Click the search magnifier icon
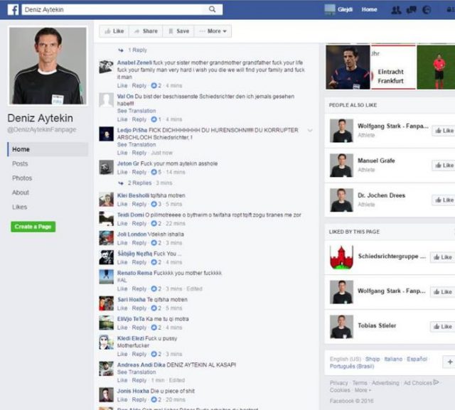Image resolution: width=455 pixels, height=410 pixels. click(212, 9)
